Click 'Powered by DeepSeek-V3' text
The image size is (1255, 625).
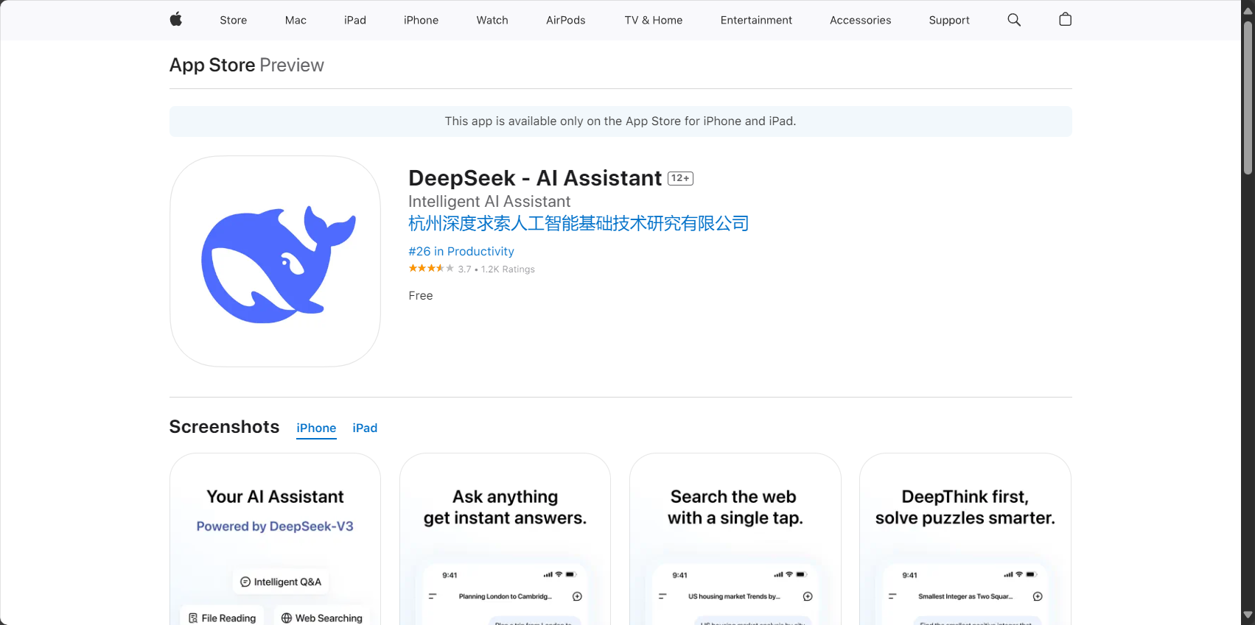(275, 526)
